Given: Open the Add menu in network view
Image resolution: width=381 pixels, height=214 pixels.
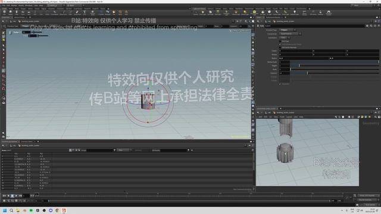Looking at the screenshot, I should [x=260, y=117].
